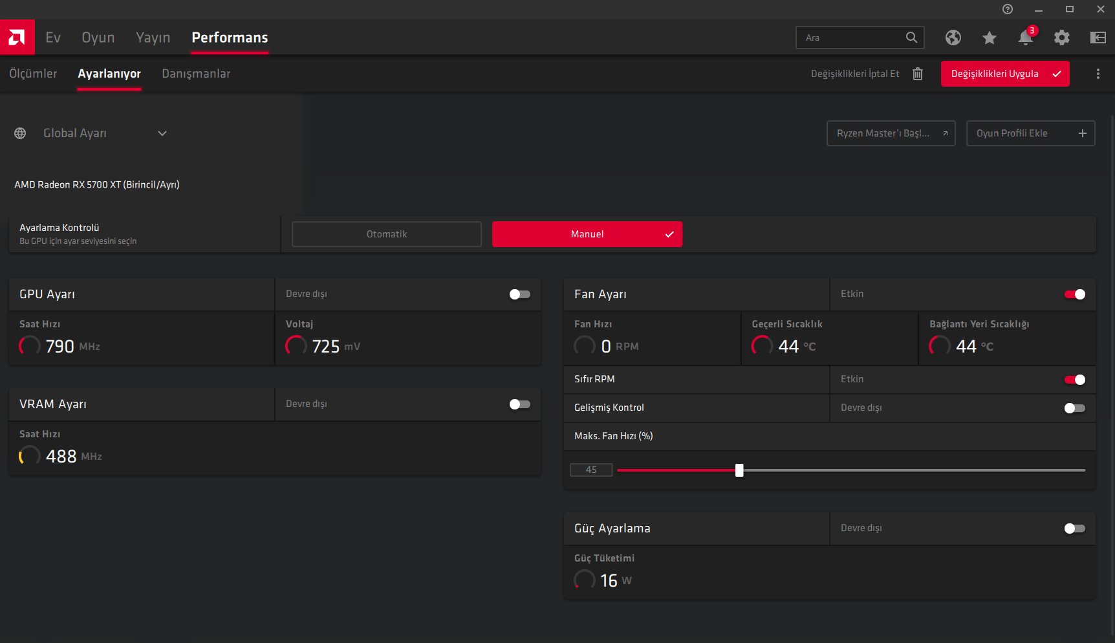Image resolution: width=1115 pixels, height=643 pixels.
Task: Click the Bağlantı Yeri Sıcaklığı gauge
Action: (x=940, y=346)
